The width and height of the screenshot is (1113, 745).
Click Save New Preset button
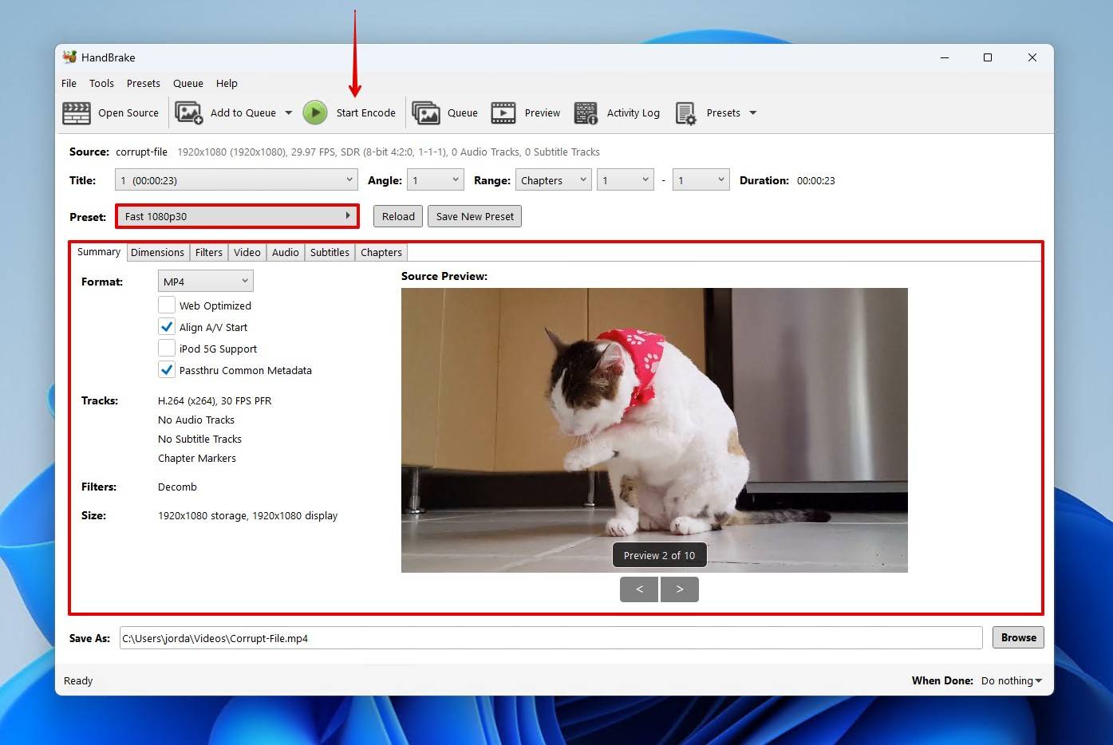tap(475, 216)
